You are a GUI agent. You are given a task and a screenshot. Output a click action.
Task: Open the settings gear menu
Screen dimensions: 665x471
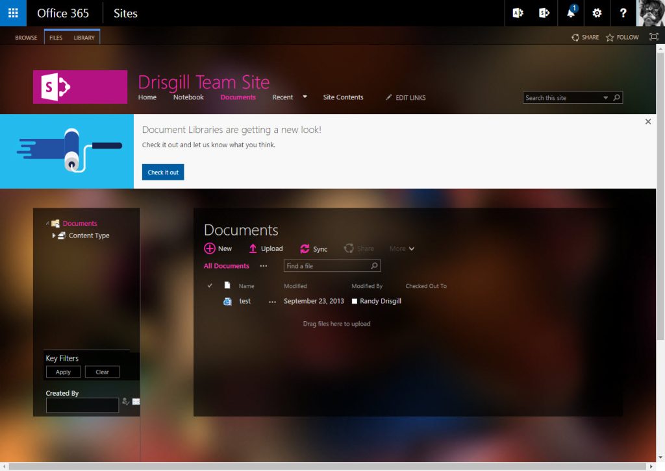point(597,13)
